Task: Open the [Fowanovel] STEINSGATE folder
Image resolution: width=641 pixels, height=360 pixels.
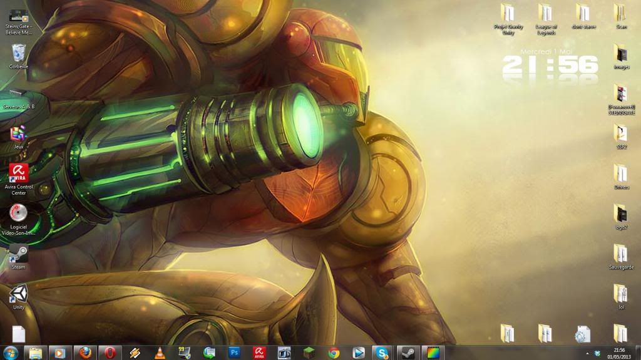Action: tap(621, 100)
